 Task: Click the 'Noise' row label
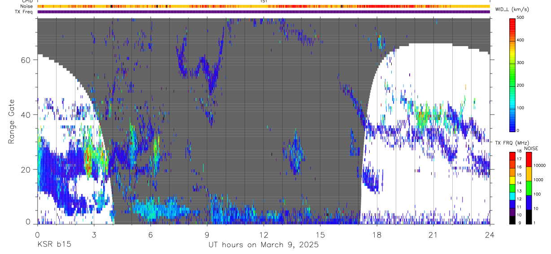26,7
